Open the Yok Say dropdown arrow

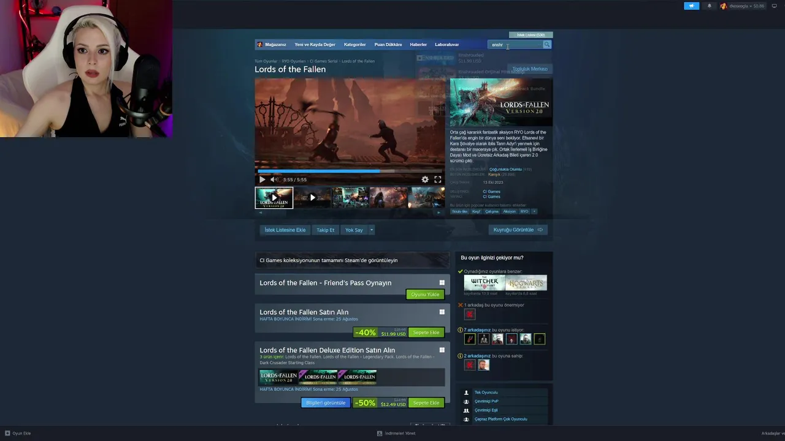371,230
